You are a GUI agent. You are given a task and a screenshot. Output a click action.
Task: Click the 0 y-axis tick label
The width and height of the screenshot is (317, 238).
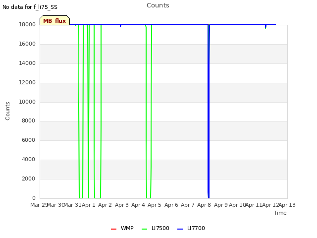[34, 198]
